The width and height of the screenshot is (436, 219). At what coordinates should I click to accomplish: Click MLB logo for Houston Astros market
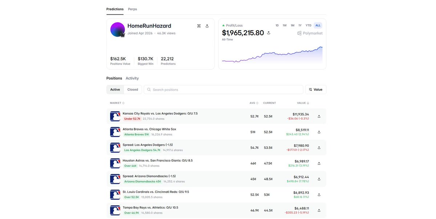[x=115, y=163]
